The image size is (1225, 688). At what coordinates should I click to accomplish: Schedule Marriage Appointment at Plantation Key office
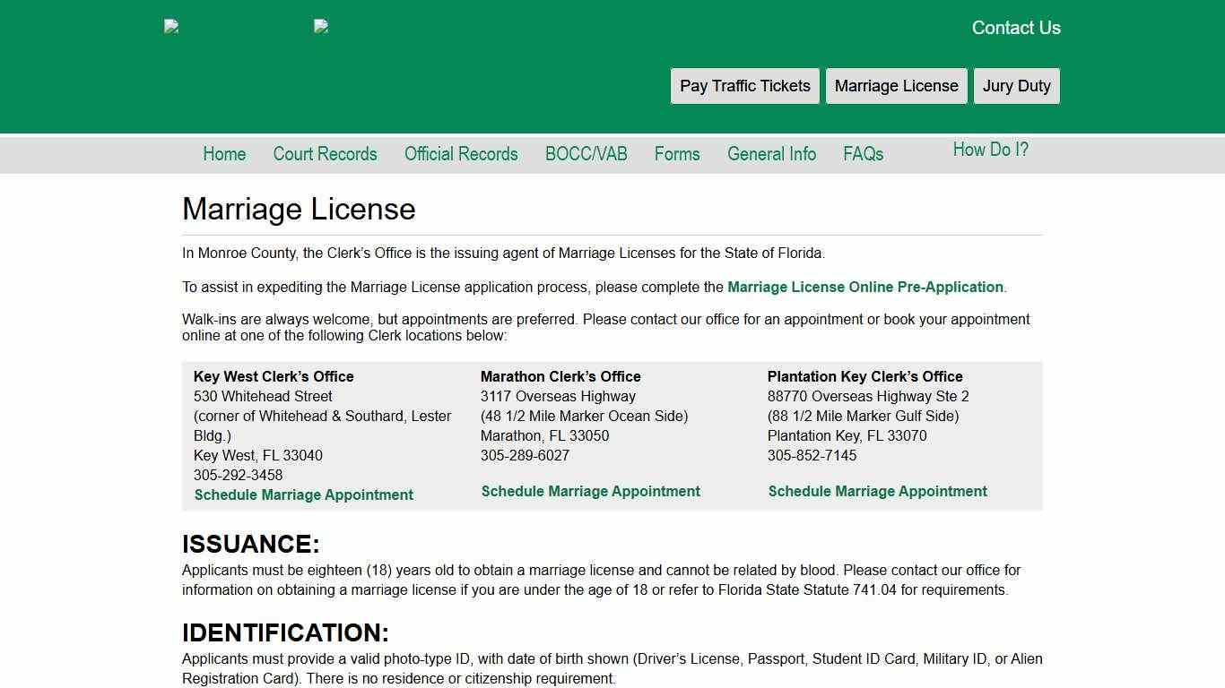876,491
